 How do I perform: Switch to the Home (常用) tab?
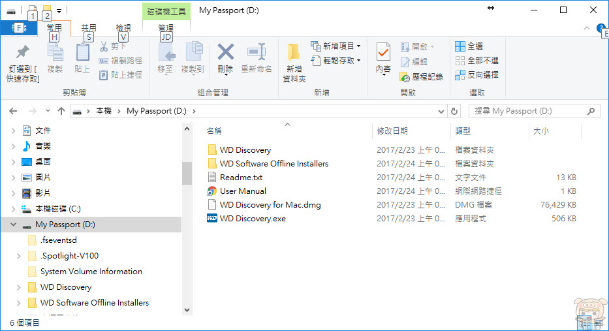coord(54,28)
